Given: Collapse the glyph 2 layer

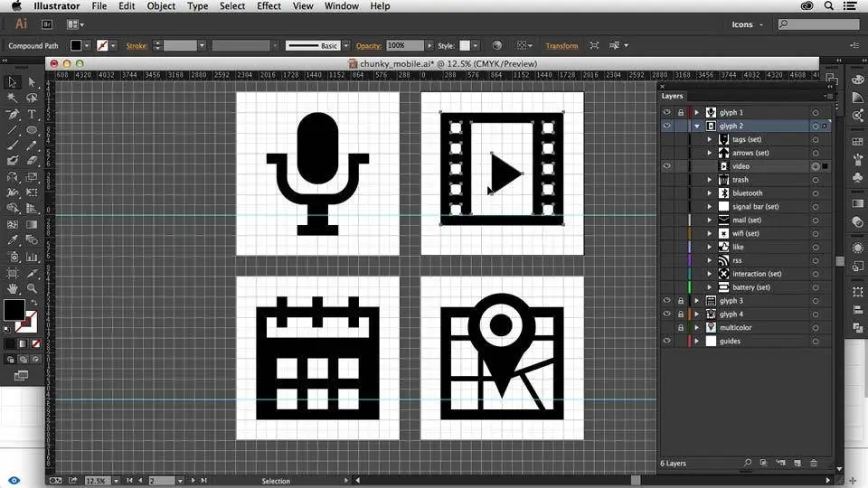Looking at the screenshot, I should 696,127.
